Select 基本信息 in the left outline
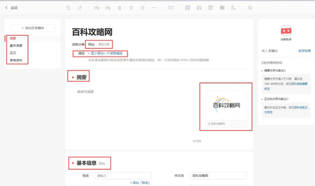 pos(16,46)
